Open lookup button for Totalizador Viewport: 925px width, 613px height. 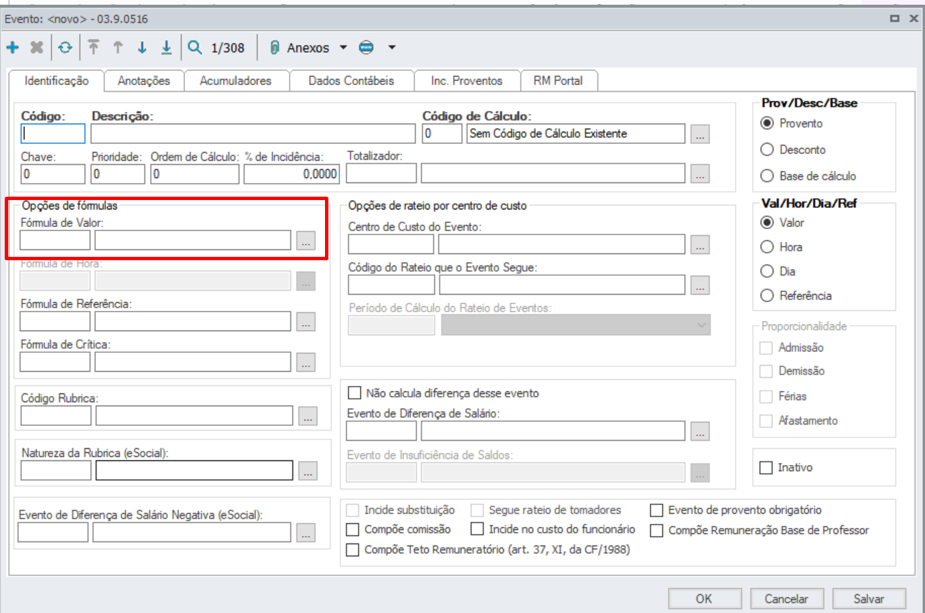(700, 174)
